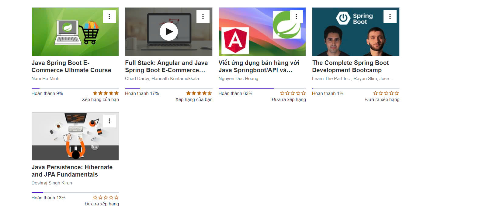Click instructors Chad Darby, Harinath Kuntamukkala
Screen dimensions: 479x216
click(x=162, y=79)
